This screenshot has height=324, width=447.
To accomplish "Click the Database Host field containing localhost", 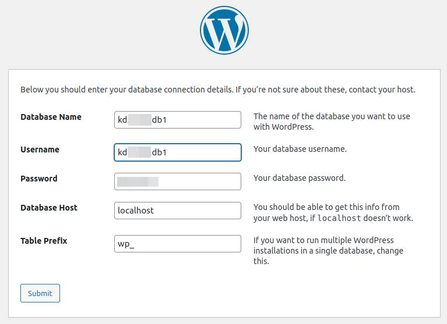I will (178, 211).
